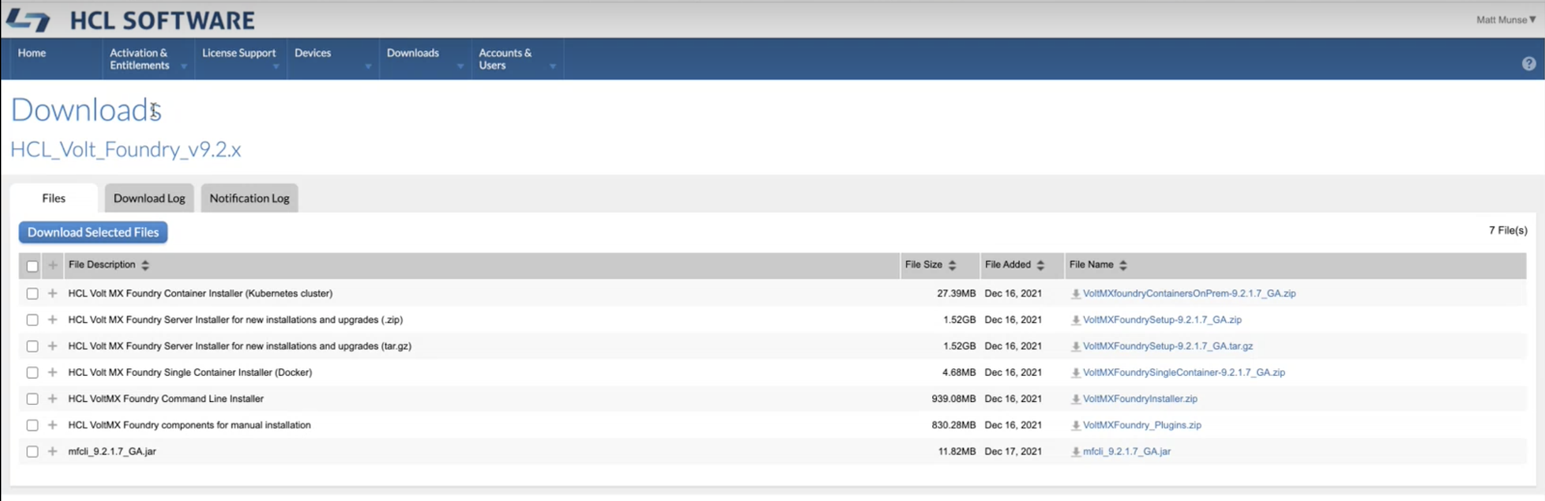Expand details for manual installation components row
This screenshot has height=501, width=1545.
coord(53,425)
